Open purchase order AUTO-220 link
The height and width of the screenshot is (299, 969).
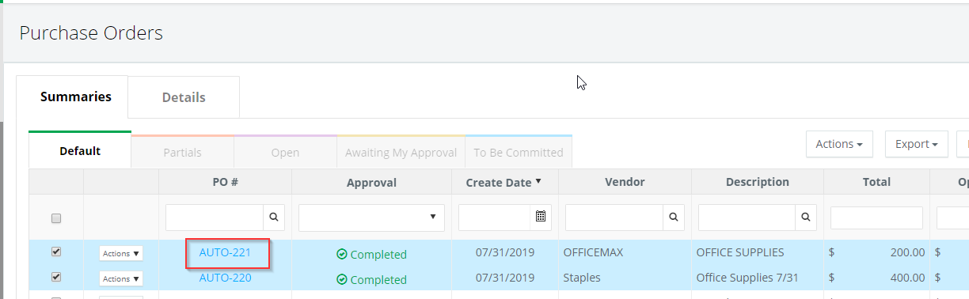(x=225, y=278)
